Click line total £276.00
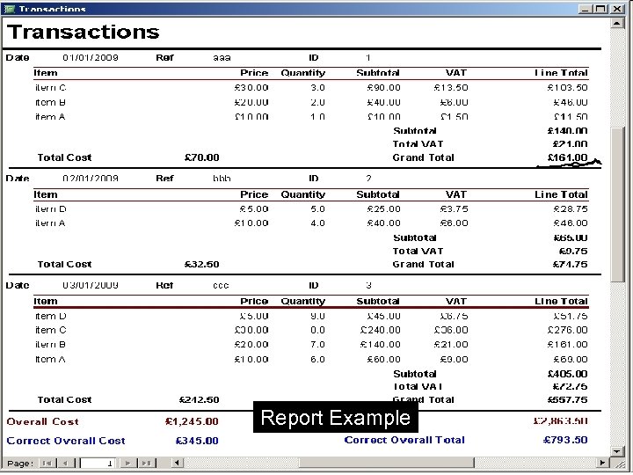This screenshot has height=475, width=633. [x=568, y=331]
